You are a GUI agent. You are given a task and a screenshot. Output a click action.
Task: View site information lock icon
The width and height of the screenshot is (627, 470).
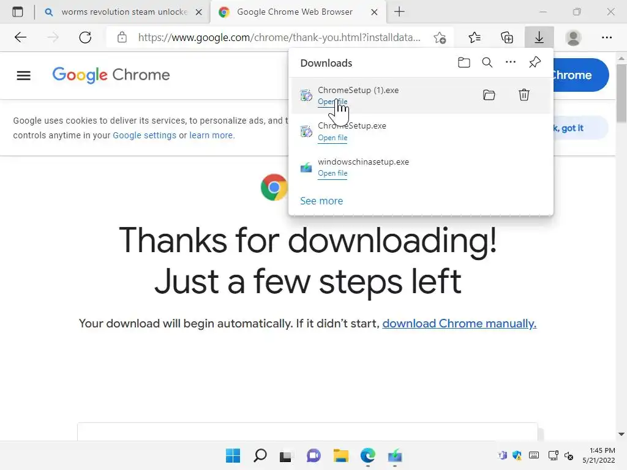[x=122, y=37]
